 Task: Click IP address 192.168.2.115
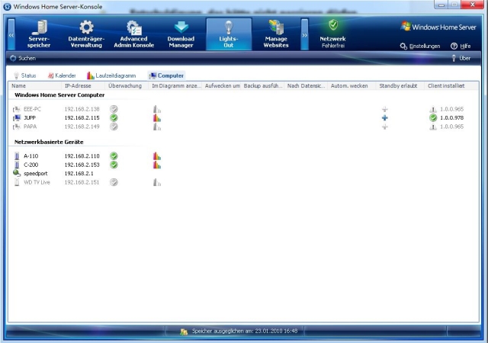(x=82, y=118)
